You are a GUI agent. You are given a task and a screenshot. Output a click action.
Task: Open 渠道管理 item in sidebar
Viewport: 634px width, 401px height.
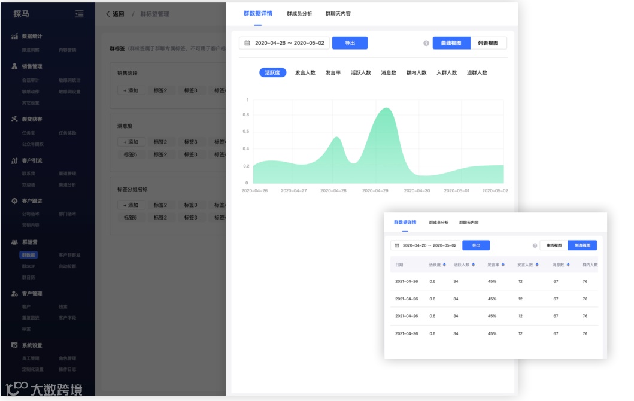click(x=68, y=174)
